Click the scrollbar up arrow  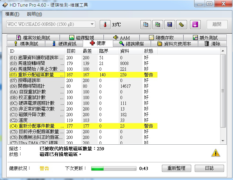(223, 51)
